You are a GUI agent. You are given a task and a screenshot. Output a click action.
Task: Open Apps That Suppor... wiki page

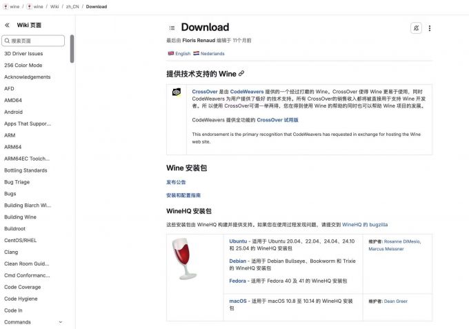tap(28, 123)
